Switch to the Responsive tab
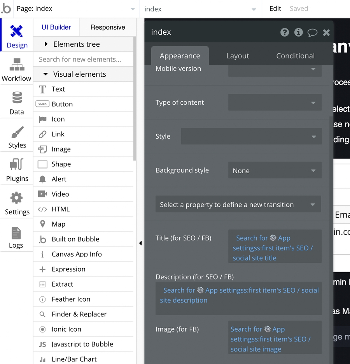 point(108,27)
